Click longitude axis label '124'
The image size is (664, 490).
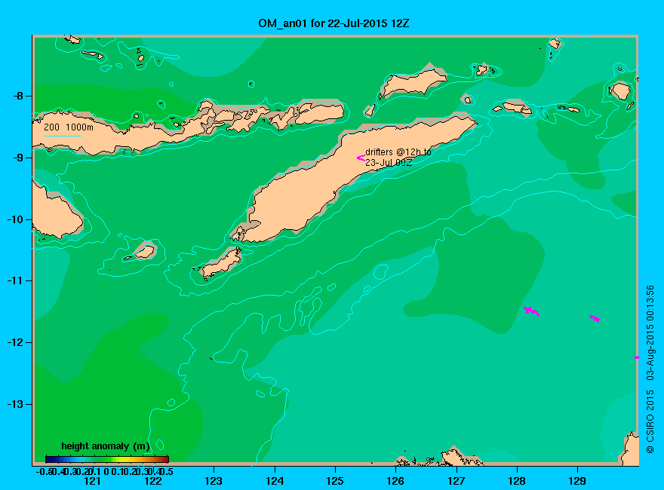(275, 481)
